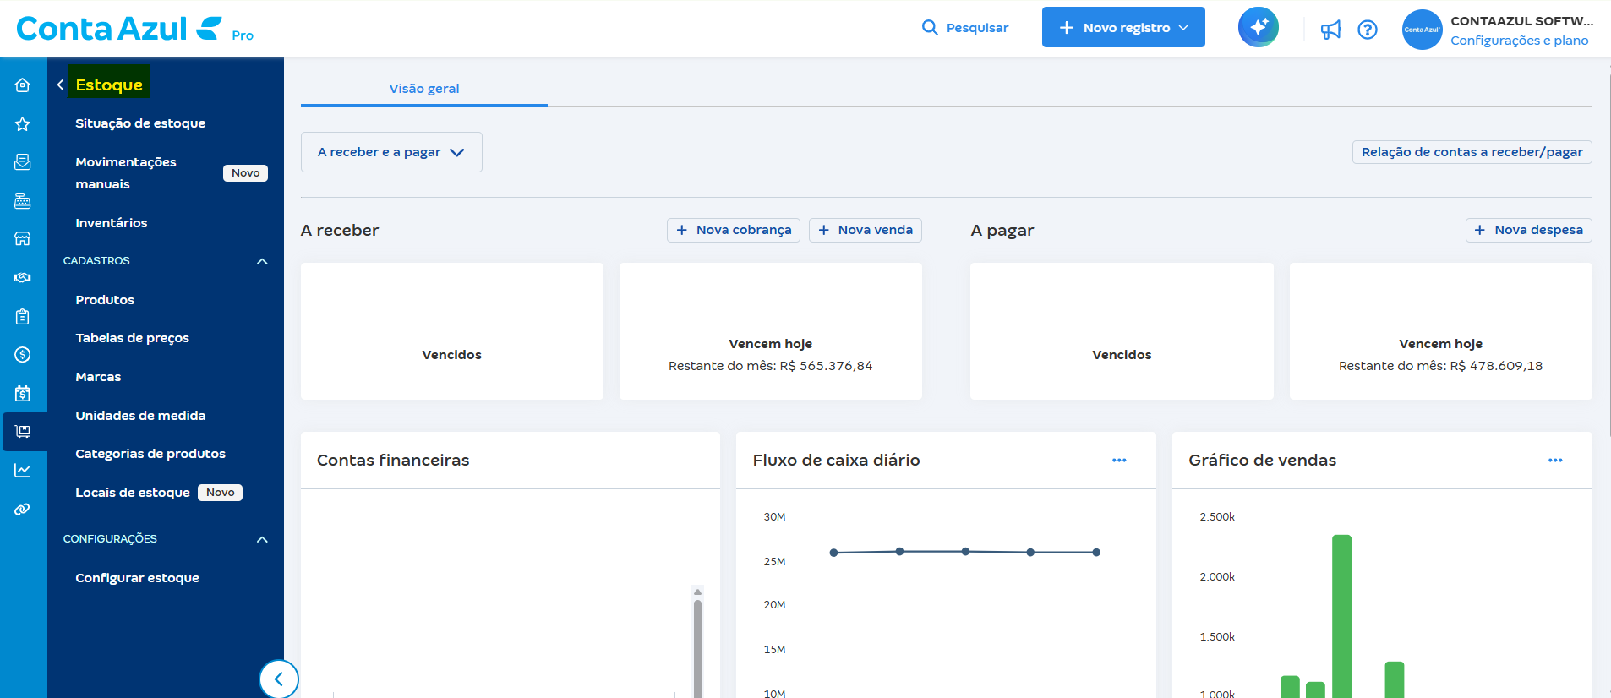Image resolution: width=1611 pixels, height=698 pixels.
Task: Open the 'A receber e a pagar' dropdown
Action: coord(391,152)
